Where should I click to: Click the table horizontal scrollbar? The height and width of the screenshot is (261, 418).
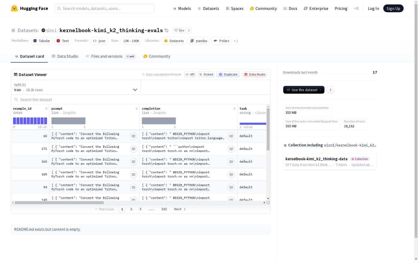coord(59,203)
